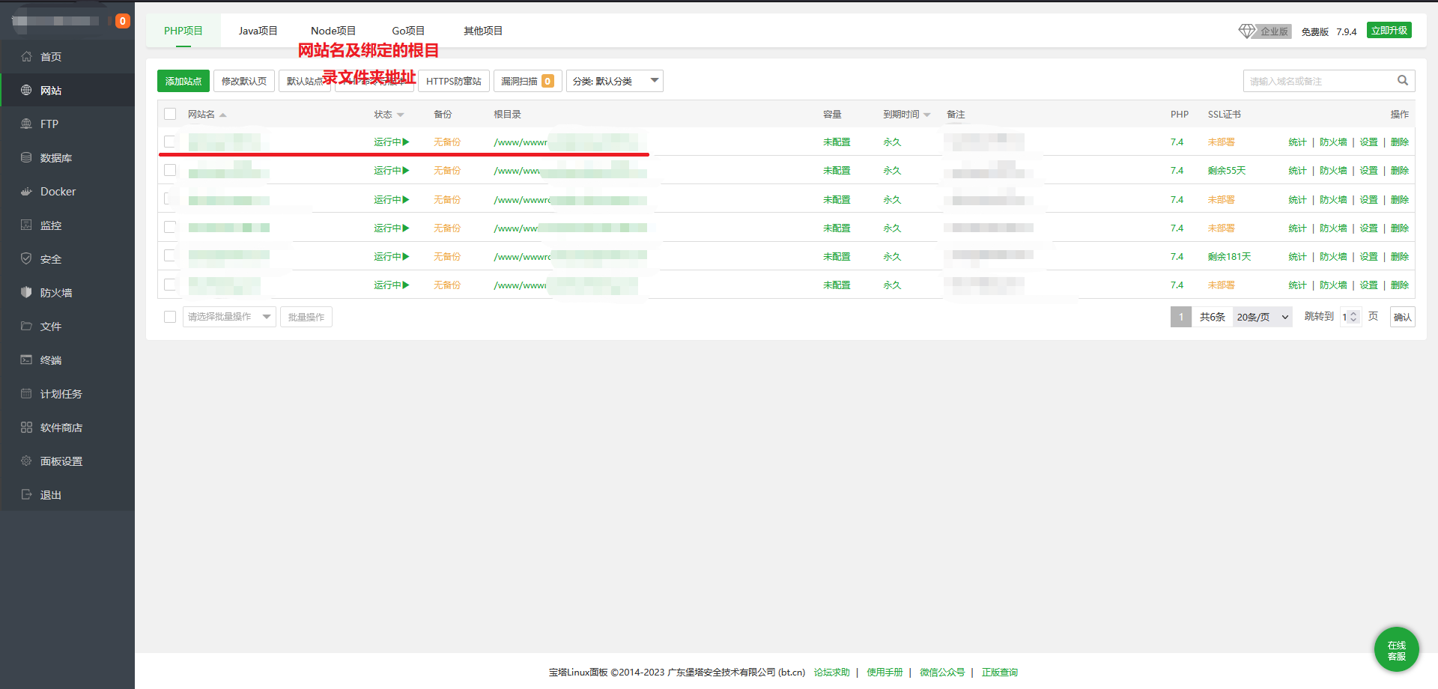The image size is (1438, 689).
Task: Open the 20条/页 page size selector
Action: click(1262, 317)
